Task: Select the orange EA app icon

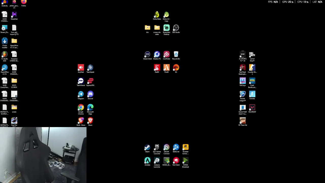Action: [x=176, y=69]
